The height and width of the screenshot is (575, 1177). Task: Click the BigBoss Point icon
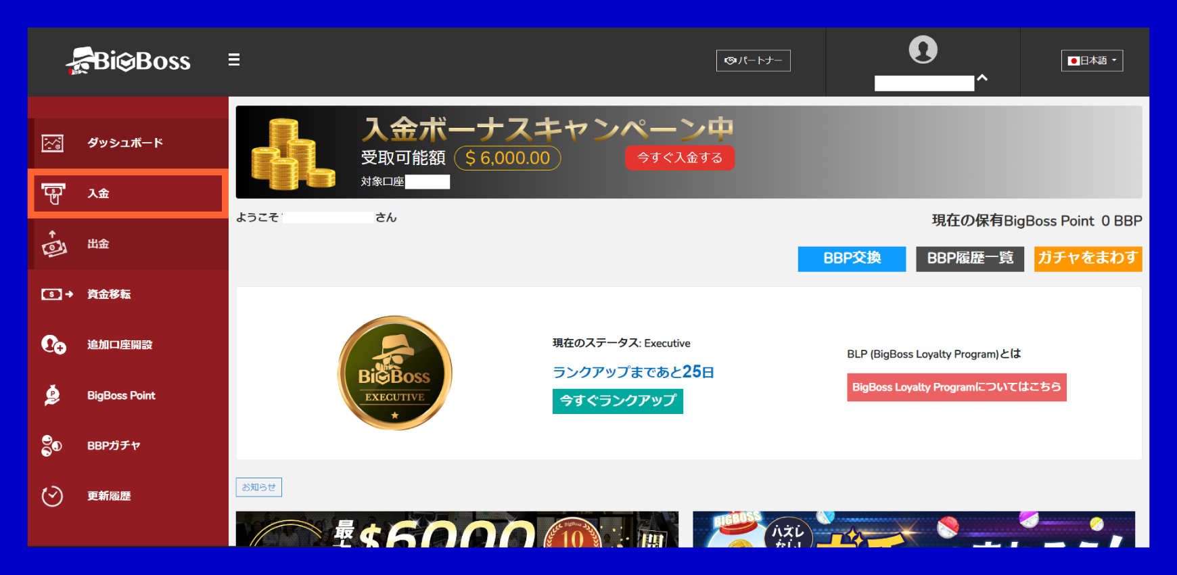(53, 395)
